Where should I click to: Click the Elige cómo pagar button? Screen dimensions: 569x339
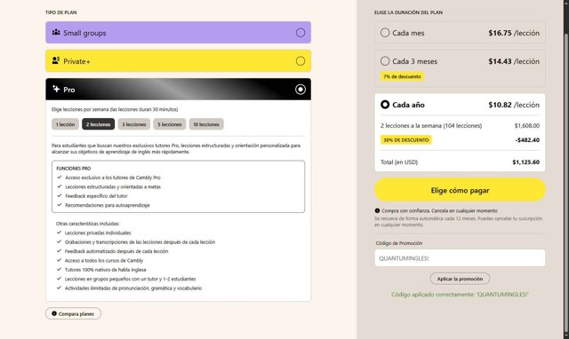click(x=460, y=190)
